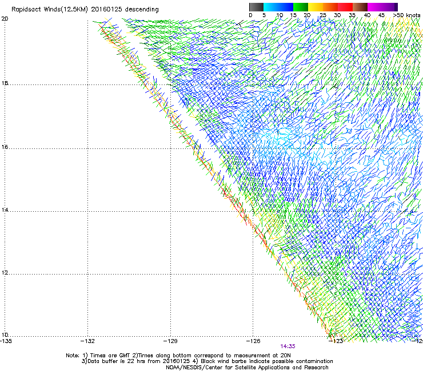
Task: Click the blue 10-15 knots legend swatch
Action: (286, 7)
